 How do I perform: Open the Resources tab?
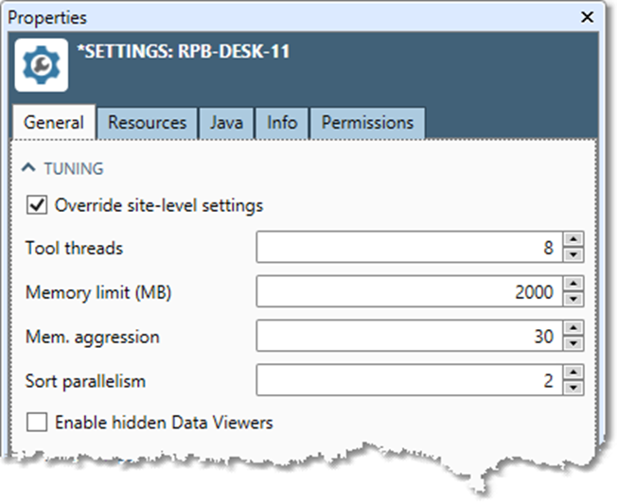tap(147, 123)
